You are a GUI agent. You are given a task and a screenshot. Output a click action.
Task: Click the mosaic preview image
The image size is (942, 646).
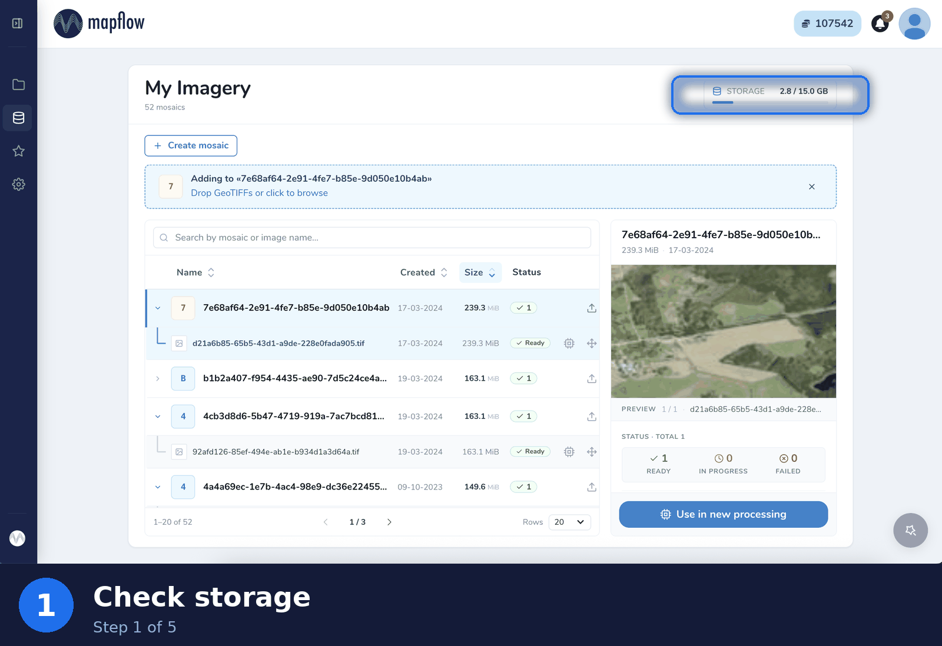pos(724,331)
